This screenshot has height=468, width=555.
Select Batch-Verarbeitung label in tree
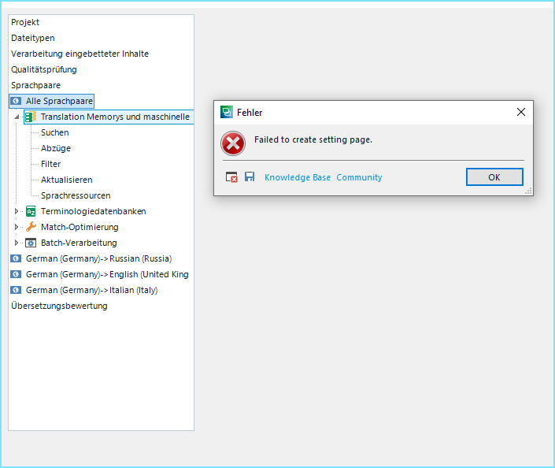pos(79,243)
